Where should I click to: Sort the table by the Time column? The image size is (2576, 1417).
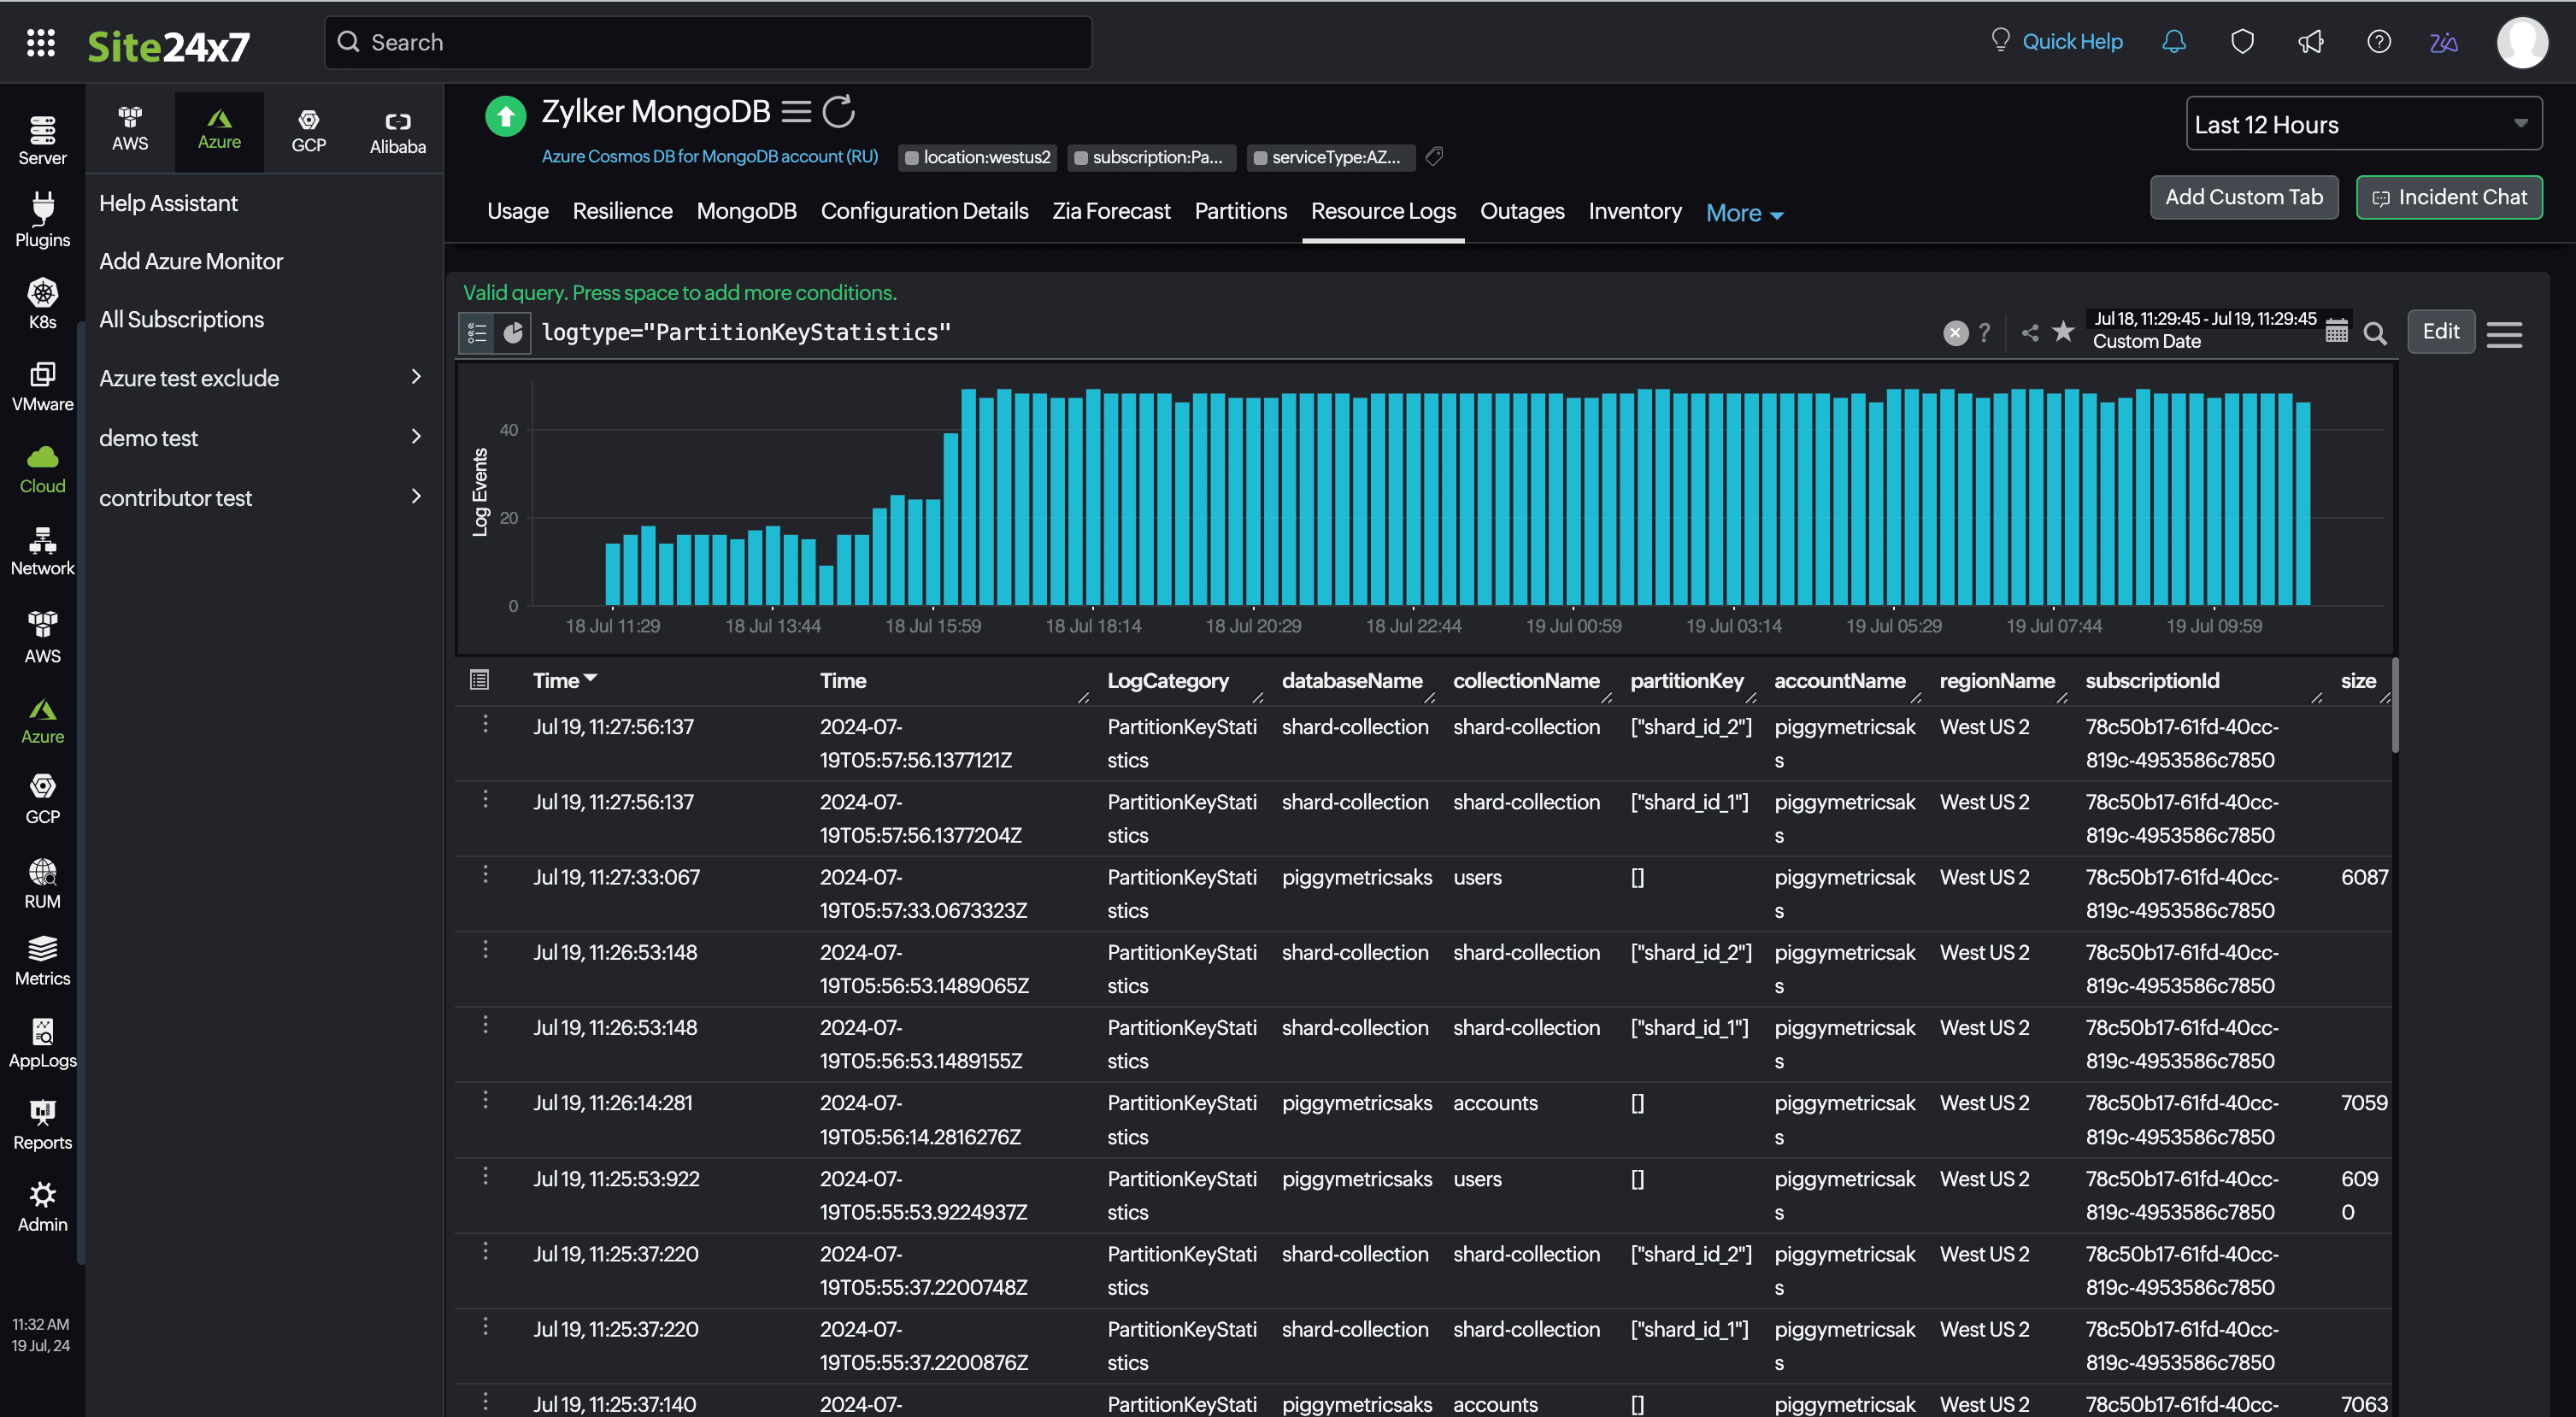click(563, 679)
